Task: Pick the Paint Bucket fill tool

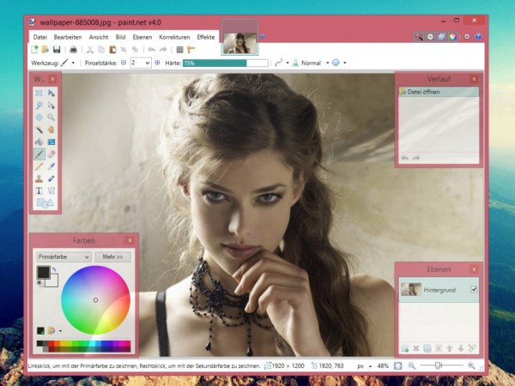Action: (x=39, y=142)
